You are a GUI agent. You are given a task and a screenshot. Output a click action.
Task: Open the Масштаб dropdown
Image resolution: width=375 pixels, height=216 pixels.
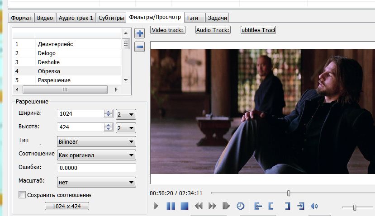coord(96,182)
